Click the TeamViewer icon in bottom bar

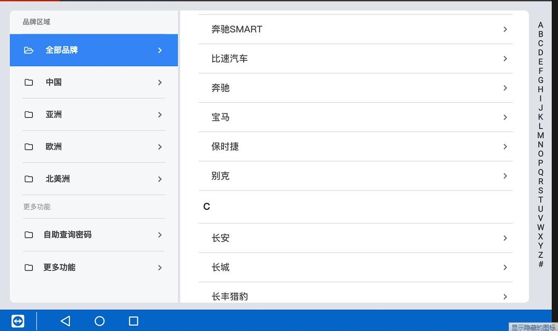(18, 321)
